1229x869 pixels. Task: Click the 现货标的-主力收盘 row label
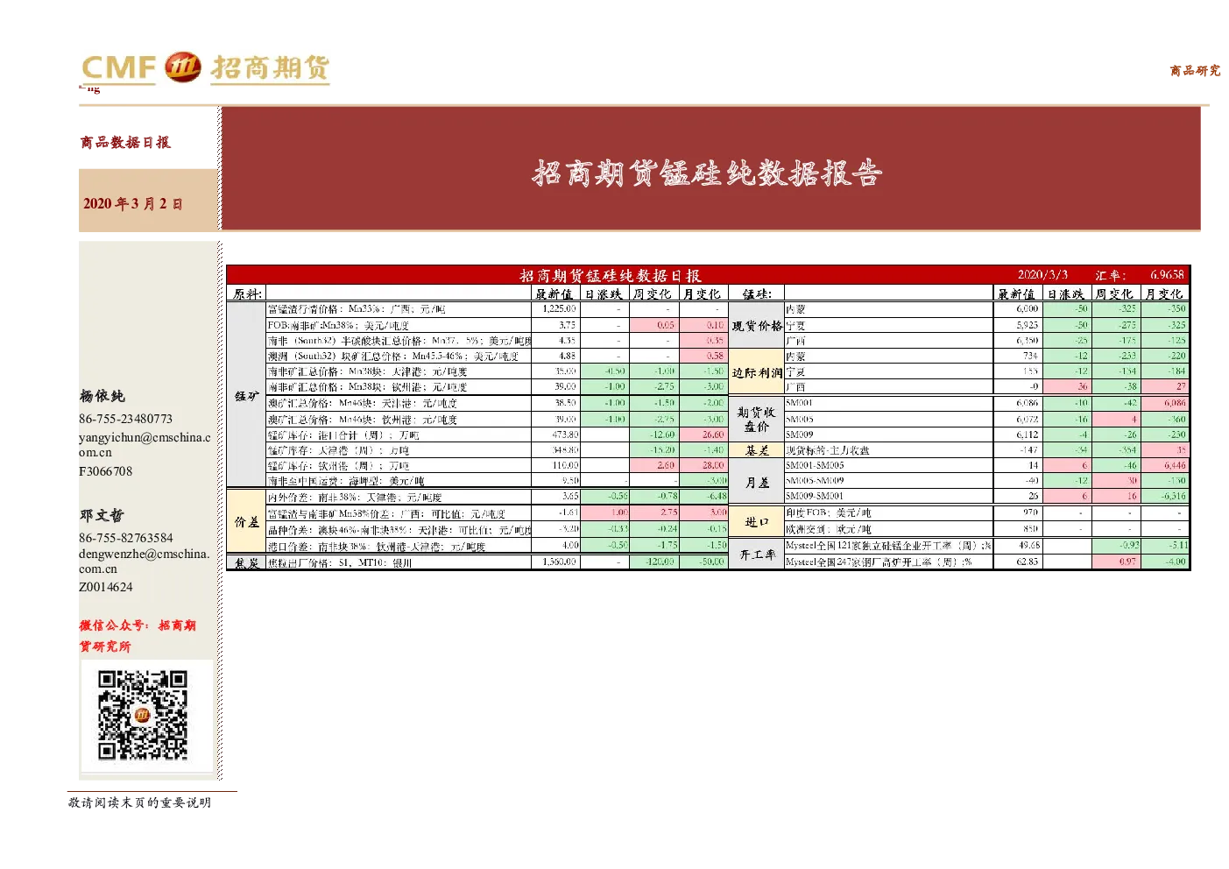[x=827, y=450]
